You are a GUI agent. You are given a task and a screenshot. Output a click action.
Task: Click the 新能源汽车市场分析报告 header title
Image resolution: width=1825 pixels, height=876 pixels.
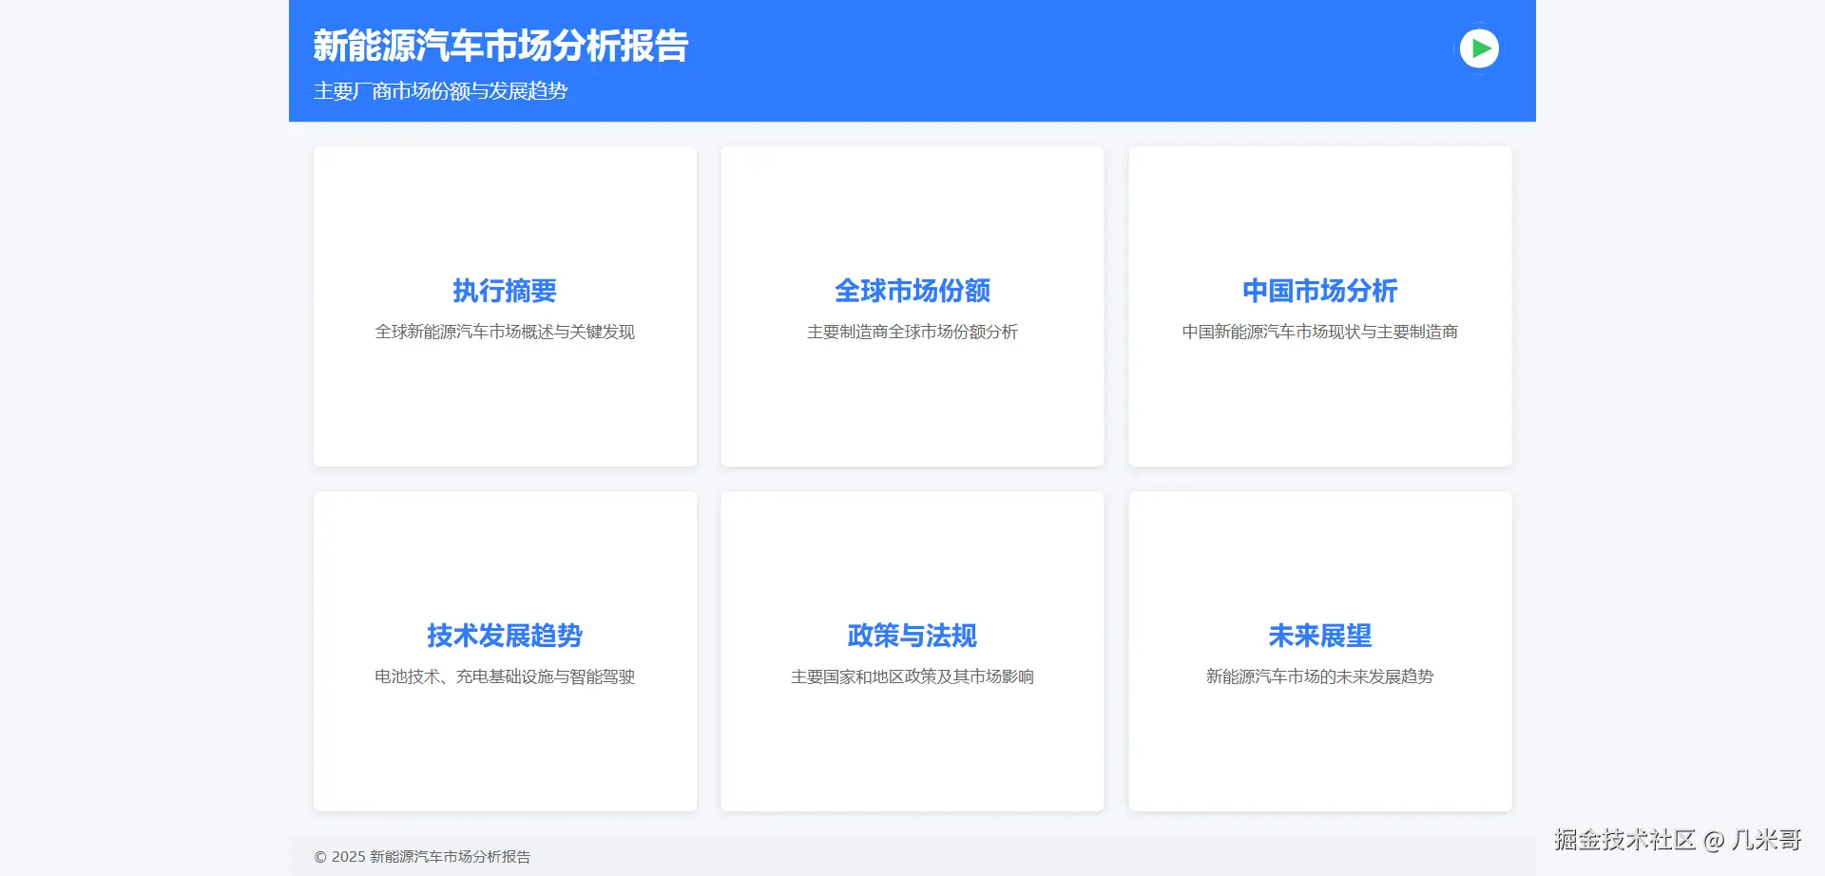(501, 46)
